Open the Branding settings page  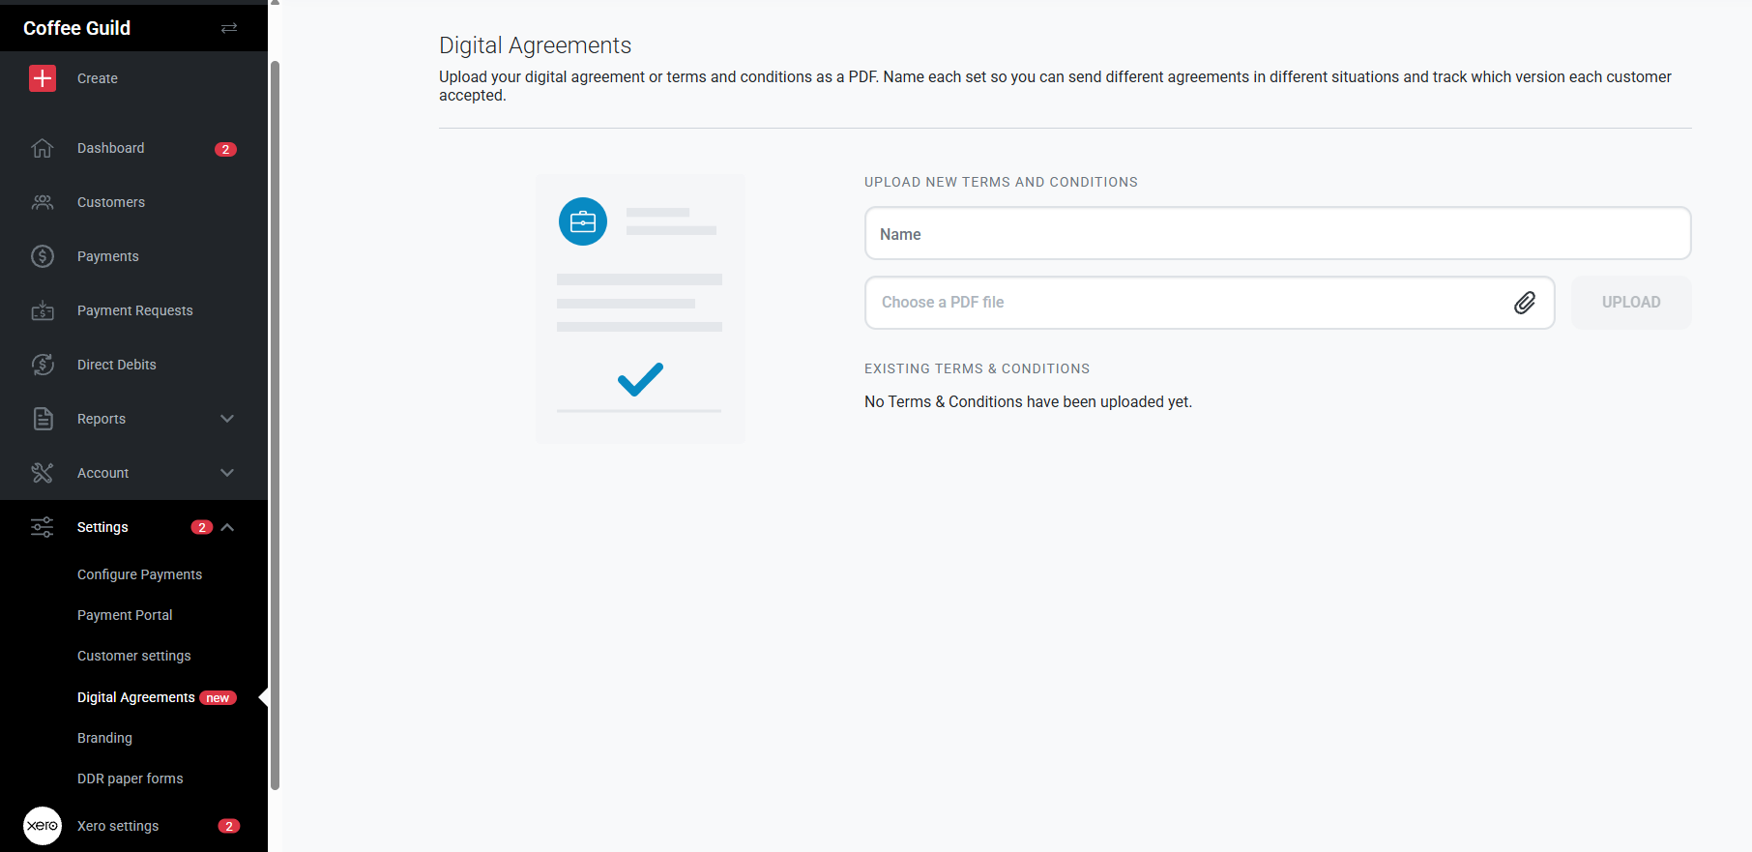(x=104, y=738)
